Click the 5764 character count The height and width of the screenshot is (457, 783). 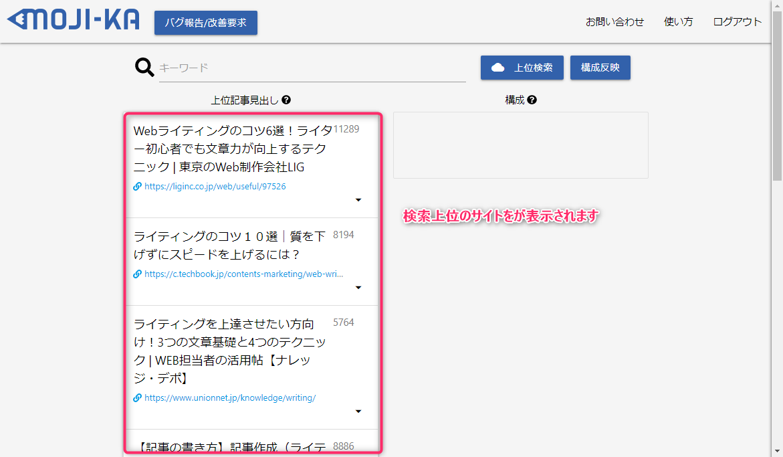click(344, 323)
